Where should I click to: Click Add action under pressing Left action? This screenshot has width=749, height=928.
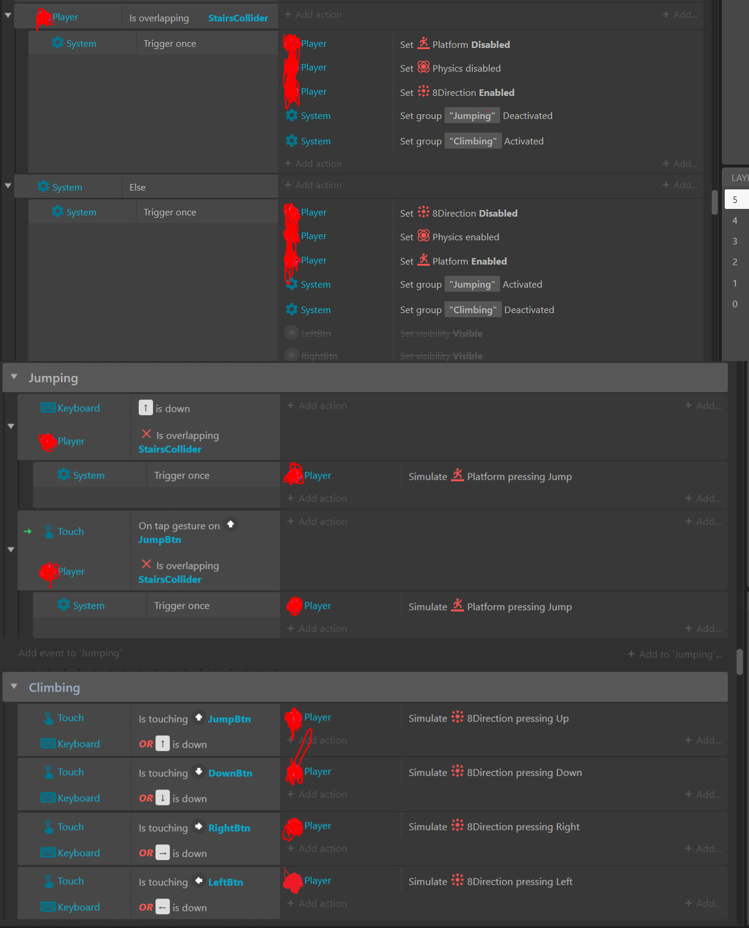[317, 903]
